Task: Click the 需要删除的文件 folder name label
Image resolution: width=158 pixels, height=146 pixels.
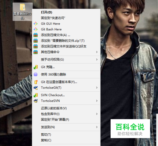Action: pyautogui.click(x=22, y=16)
